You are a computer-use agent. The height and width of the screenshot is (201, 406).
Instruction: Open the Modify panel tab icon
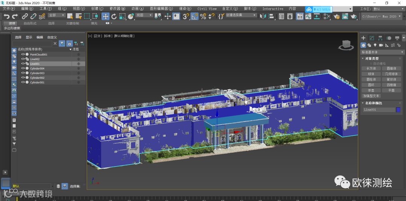click(x=372, y=38)
